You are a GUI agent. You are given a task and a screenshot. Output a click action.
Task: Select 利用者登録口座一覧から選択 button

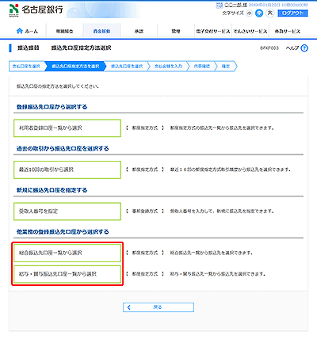[x=67, y=128]
